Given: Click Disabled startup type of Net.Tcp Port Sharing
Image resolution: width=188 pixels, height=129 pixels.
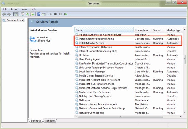Looking at the screenshot, I should [x=172, y=96].
